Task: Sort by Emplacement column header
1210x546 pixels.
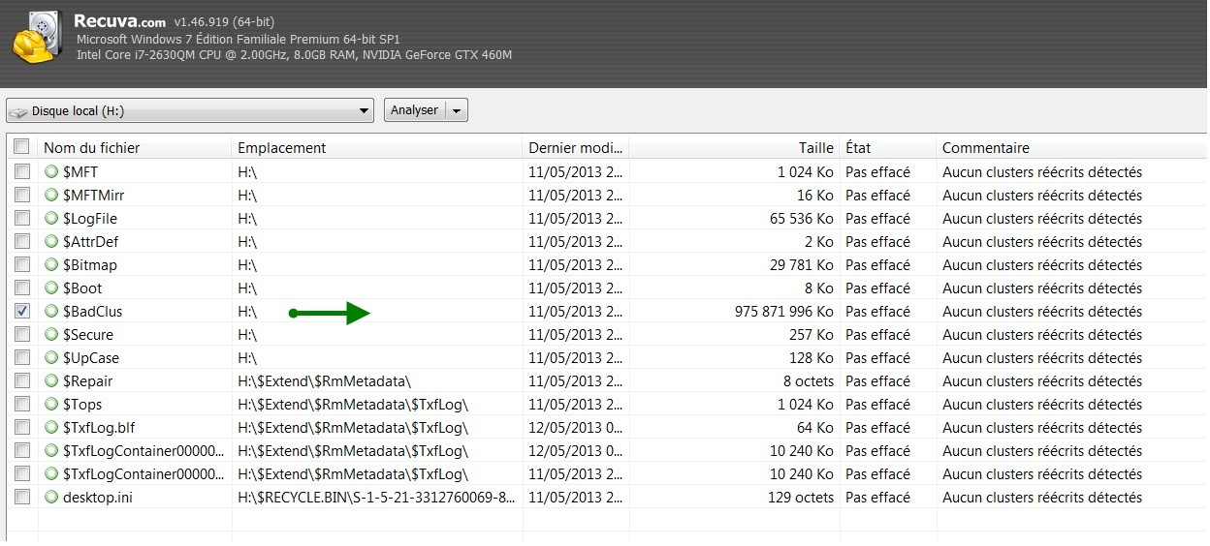Action: [377, 148]
